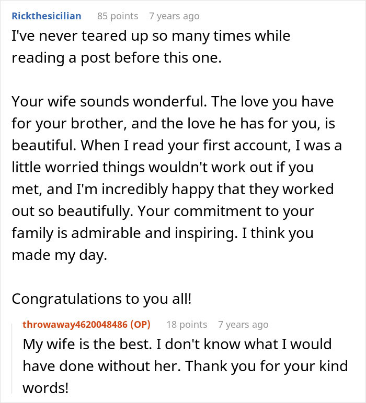Click line starting "have done without her"
Viewport: 366px width, 403px height.
(185, 366)
